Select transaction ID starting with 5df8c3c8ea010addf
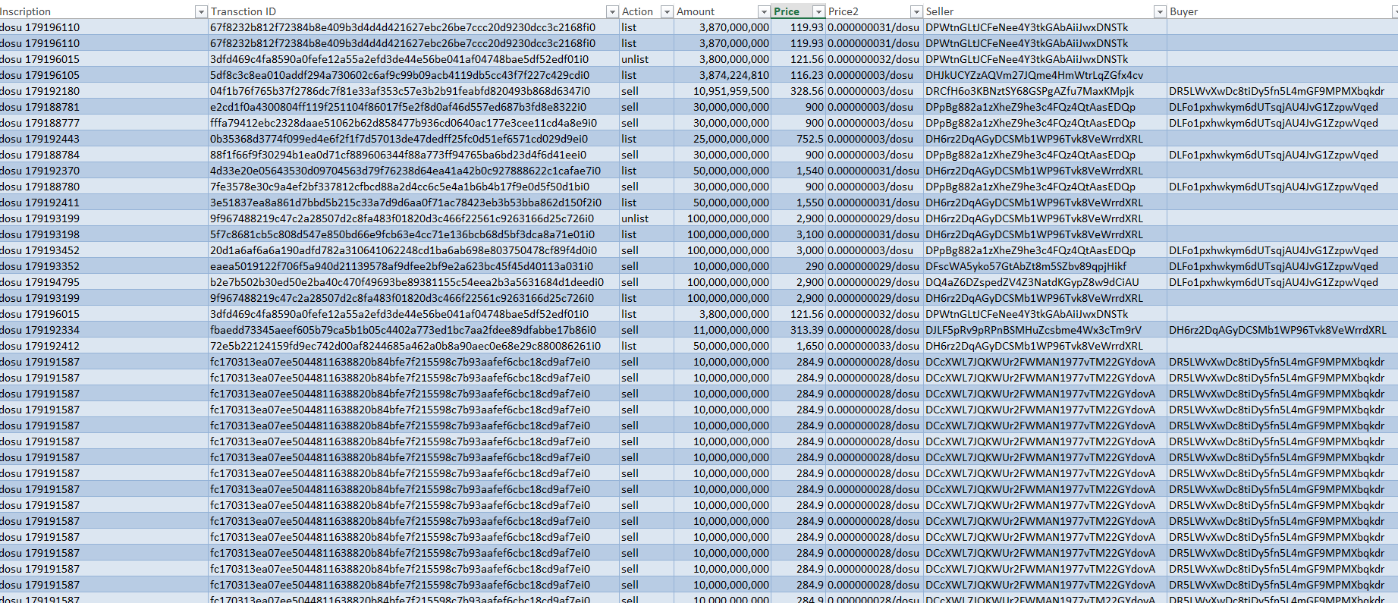Screen dimensions: 1398x603 [x=413, y=75]
